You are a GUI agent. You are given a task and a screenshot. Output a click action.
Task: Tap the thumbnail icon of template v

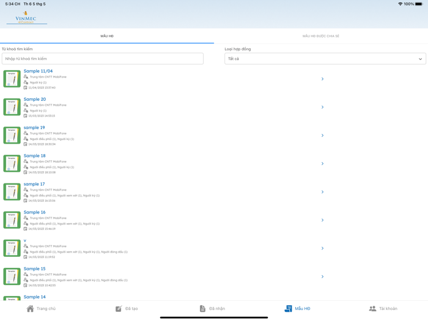12,248
